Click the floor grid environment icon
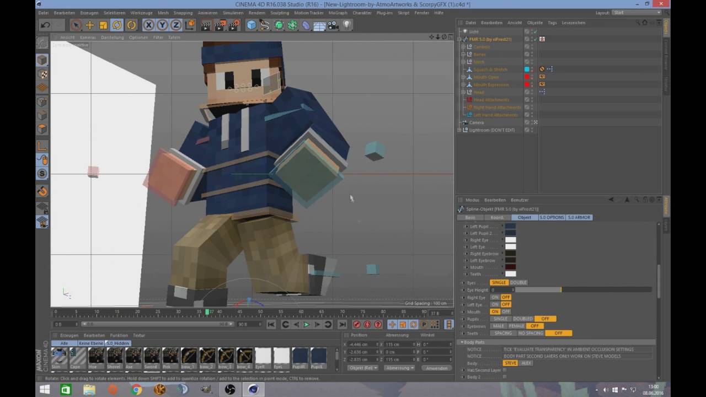706x397 pixels. click(x=319, y=25)
